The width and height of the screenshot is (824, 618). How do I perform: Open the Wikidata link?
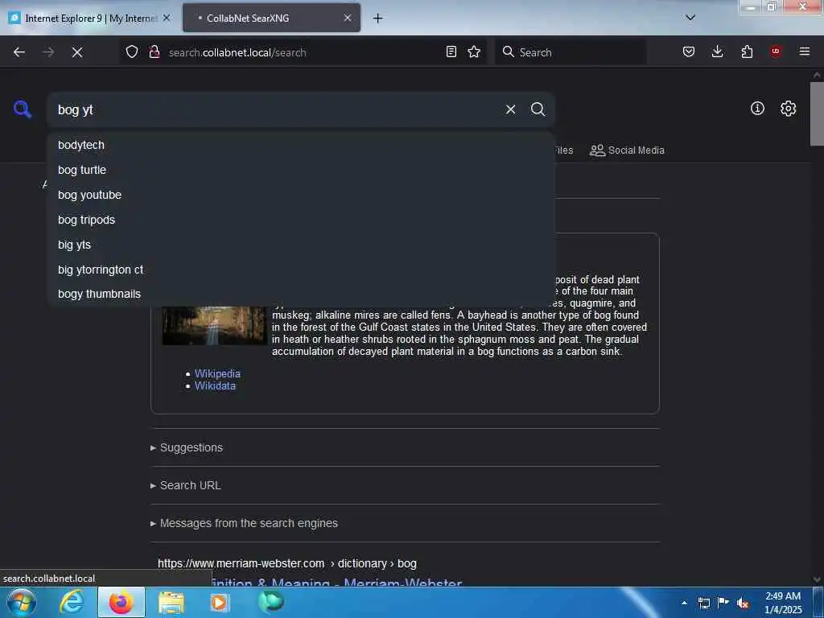[215, 385]
